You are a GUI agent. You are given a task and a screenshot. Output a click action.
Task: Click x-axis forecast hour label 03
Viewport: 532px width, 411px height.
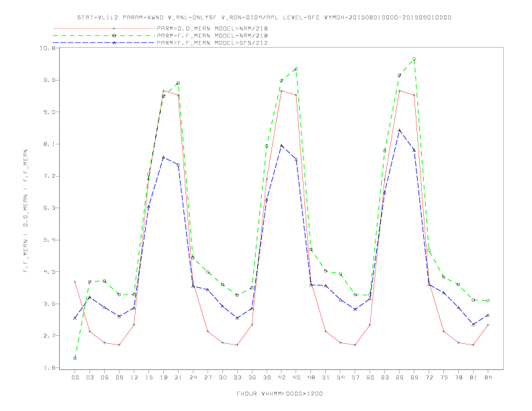[x=89, y=377]
